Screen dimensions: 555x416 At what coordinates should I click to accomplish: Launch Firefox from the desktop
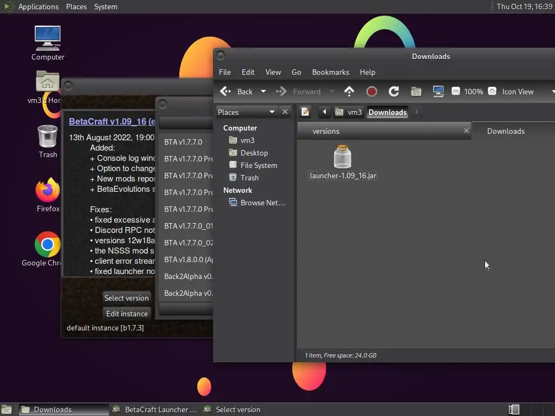coord(48,194)
